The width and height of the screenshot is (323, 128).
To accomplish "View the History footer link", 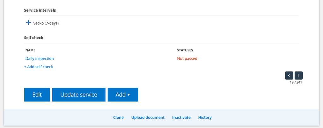I will (x=205, y=117).
